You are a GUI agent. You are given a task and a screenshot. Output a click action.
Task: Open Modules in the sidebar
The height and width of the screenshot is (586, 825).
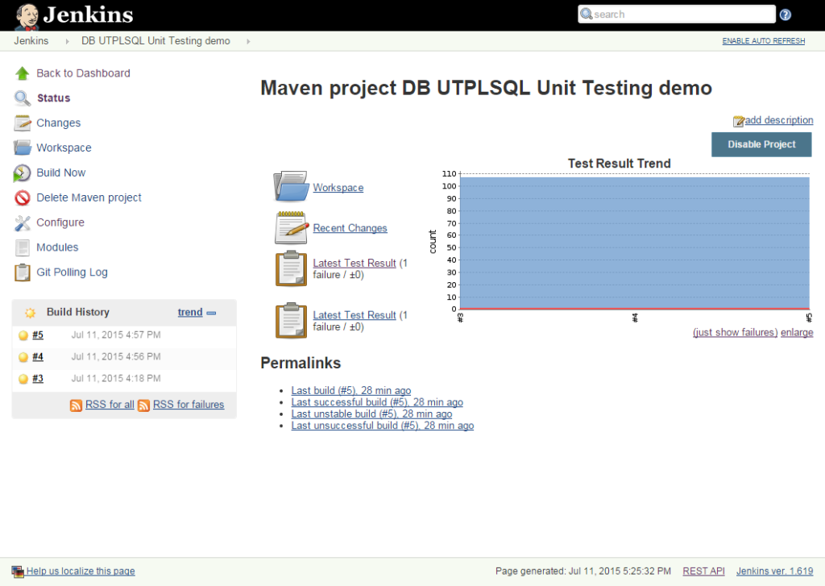(57, 247)
